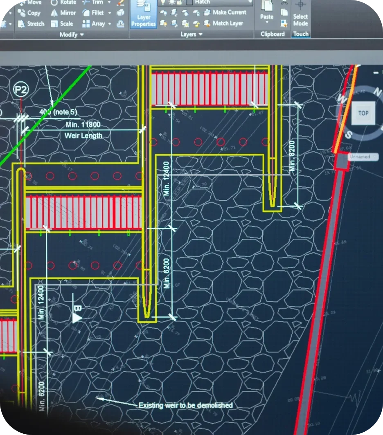Select the Copy tool

click(29, 13)
